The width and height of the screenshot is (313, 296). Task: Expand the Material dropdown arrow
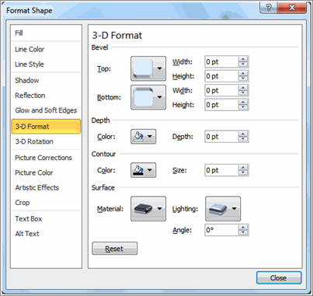pos(160,209)
